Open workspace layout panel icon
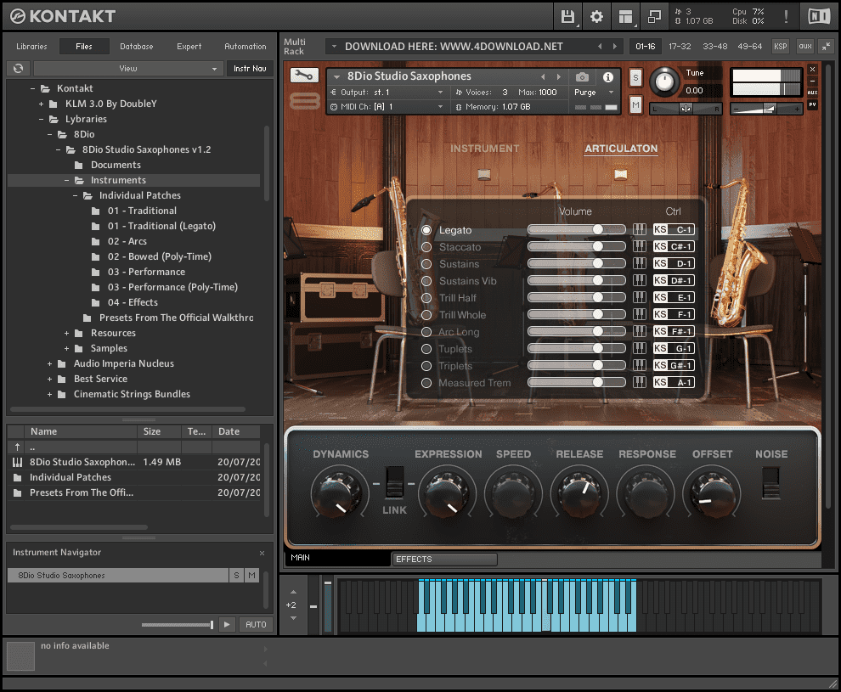This screenshot has height=692, width=841. [625, 17]
